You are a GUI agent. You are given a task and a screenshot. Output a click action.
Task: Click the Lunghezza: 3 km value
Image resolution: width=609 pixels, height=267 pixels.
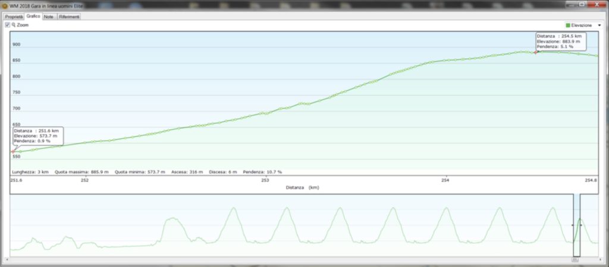point(30,171)
